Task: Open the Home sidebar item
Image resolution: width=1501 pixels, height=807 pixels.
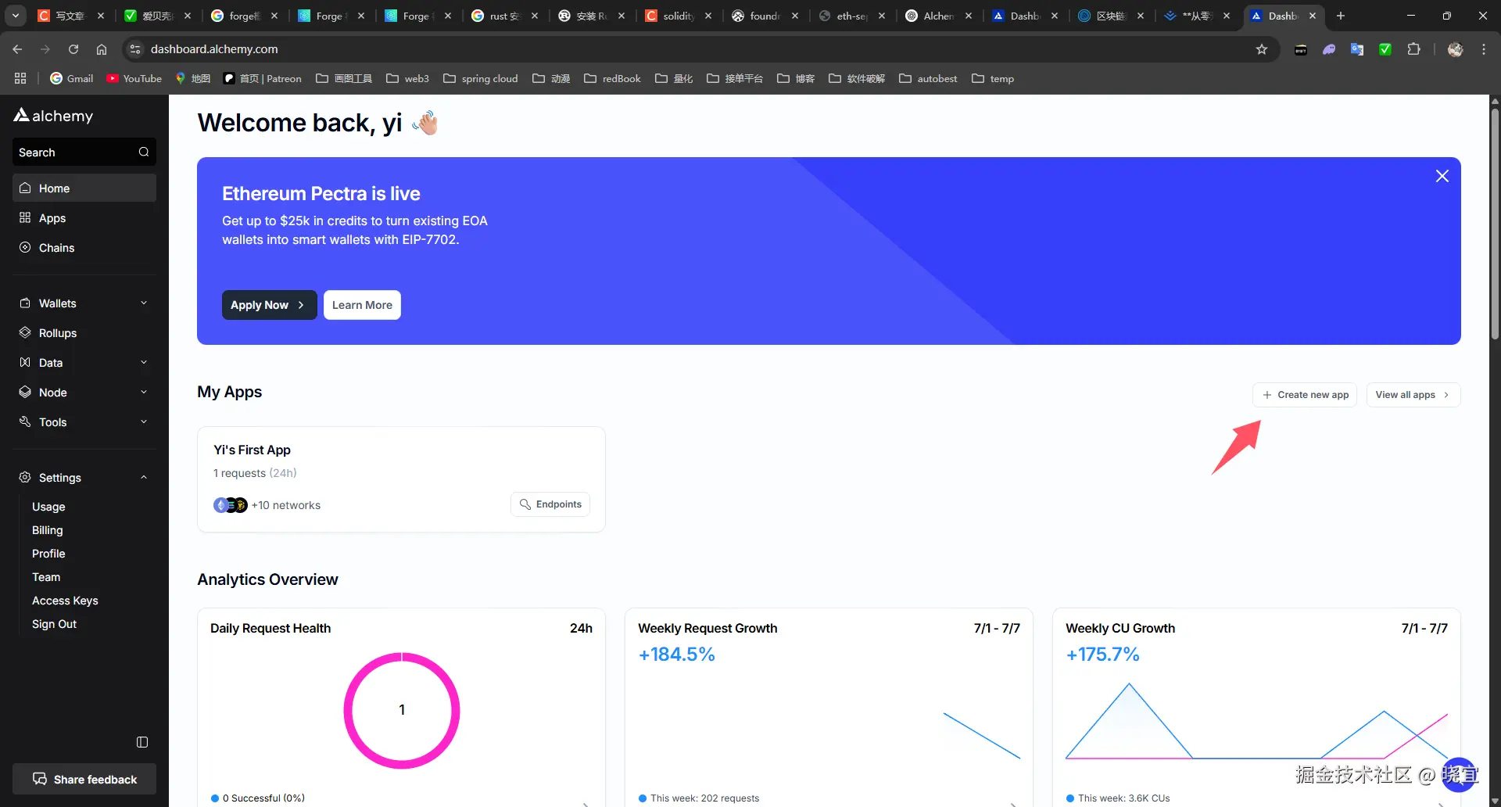Action: tap(84, 188)
